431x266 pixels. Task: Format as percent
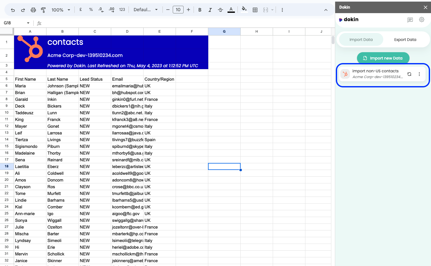point(91,10)
